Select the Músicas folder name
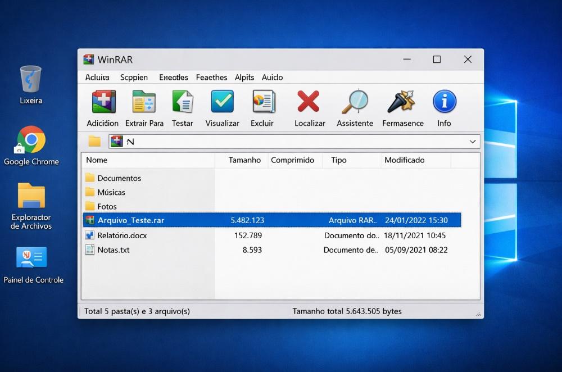 tap(111, 192)
